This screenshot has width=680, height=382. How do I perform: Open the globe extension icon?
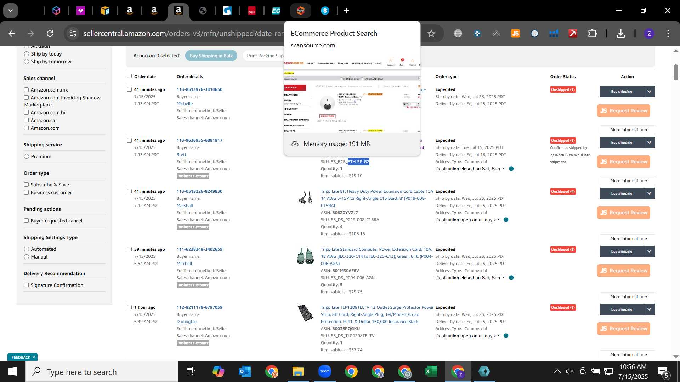(458, 34)
